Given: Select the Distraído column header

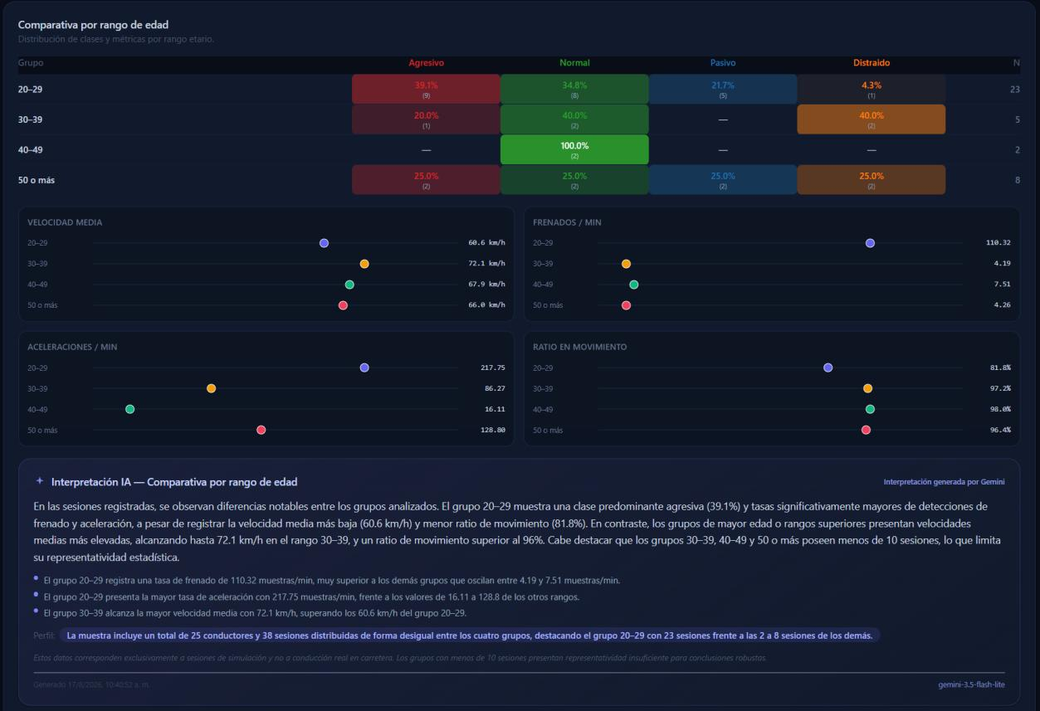Looking at the screenshot, I should coord(872,63).
